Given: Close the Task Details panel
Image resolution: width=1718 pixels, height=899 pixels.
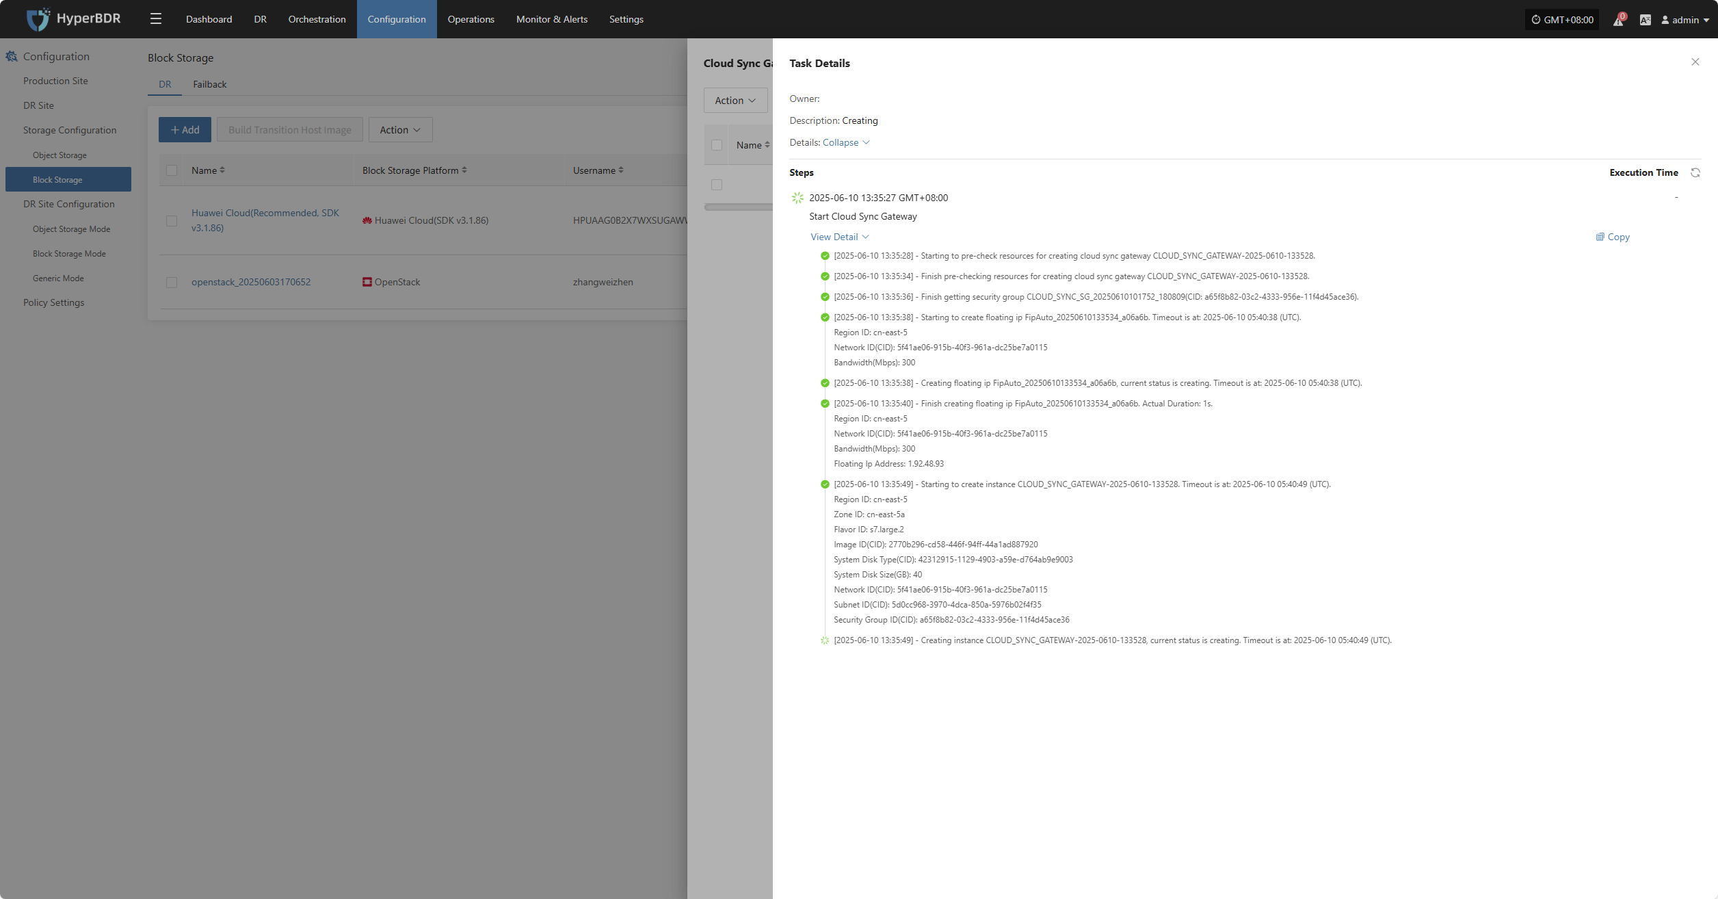Looking at the screenshot, I should 1695,62.
